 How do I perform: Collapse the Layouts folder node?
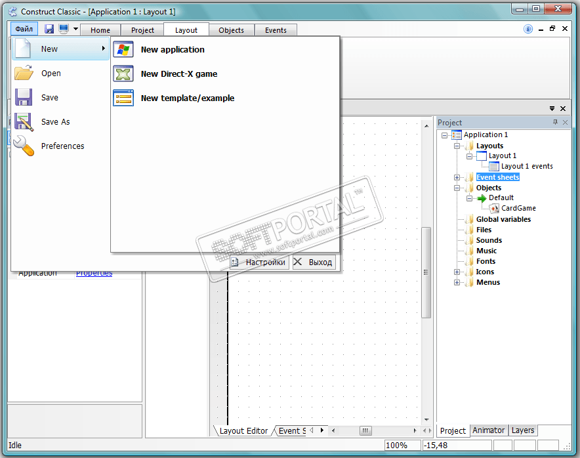point(457,146)
